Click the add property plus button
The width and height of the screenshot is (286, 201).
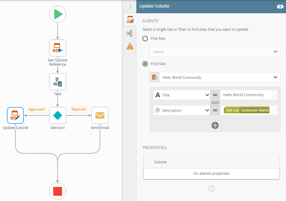point(211,189)
